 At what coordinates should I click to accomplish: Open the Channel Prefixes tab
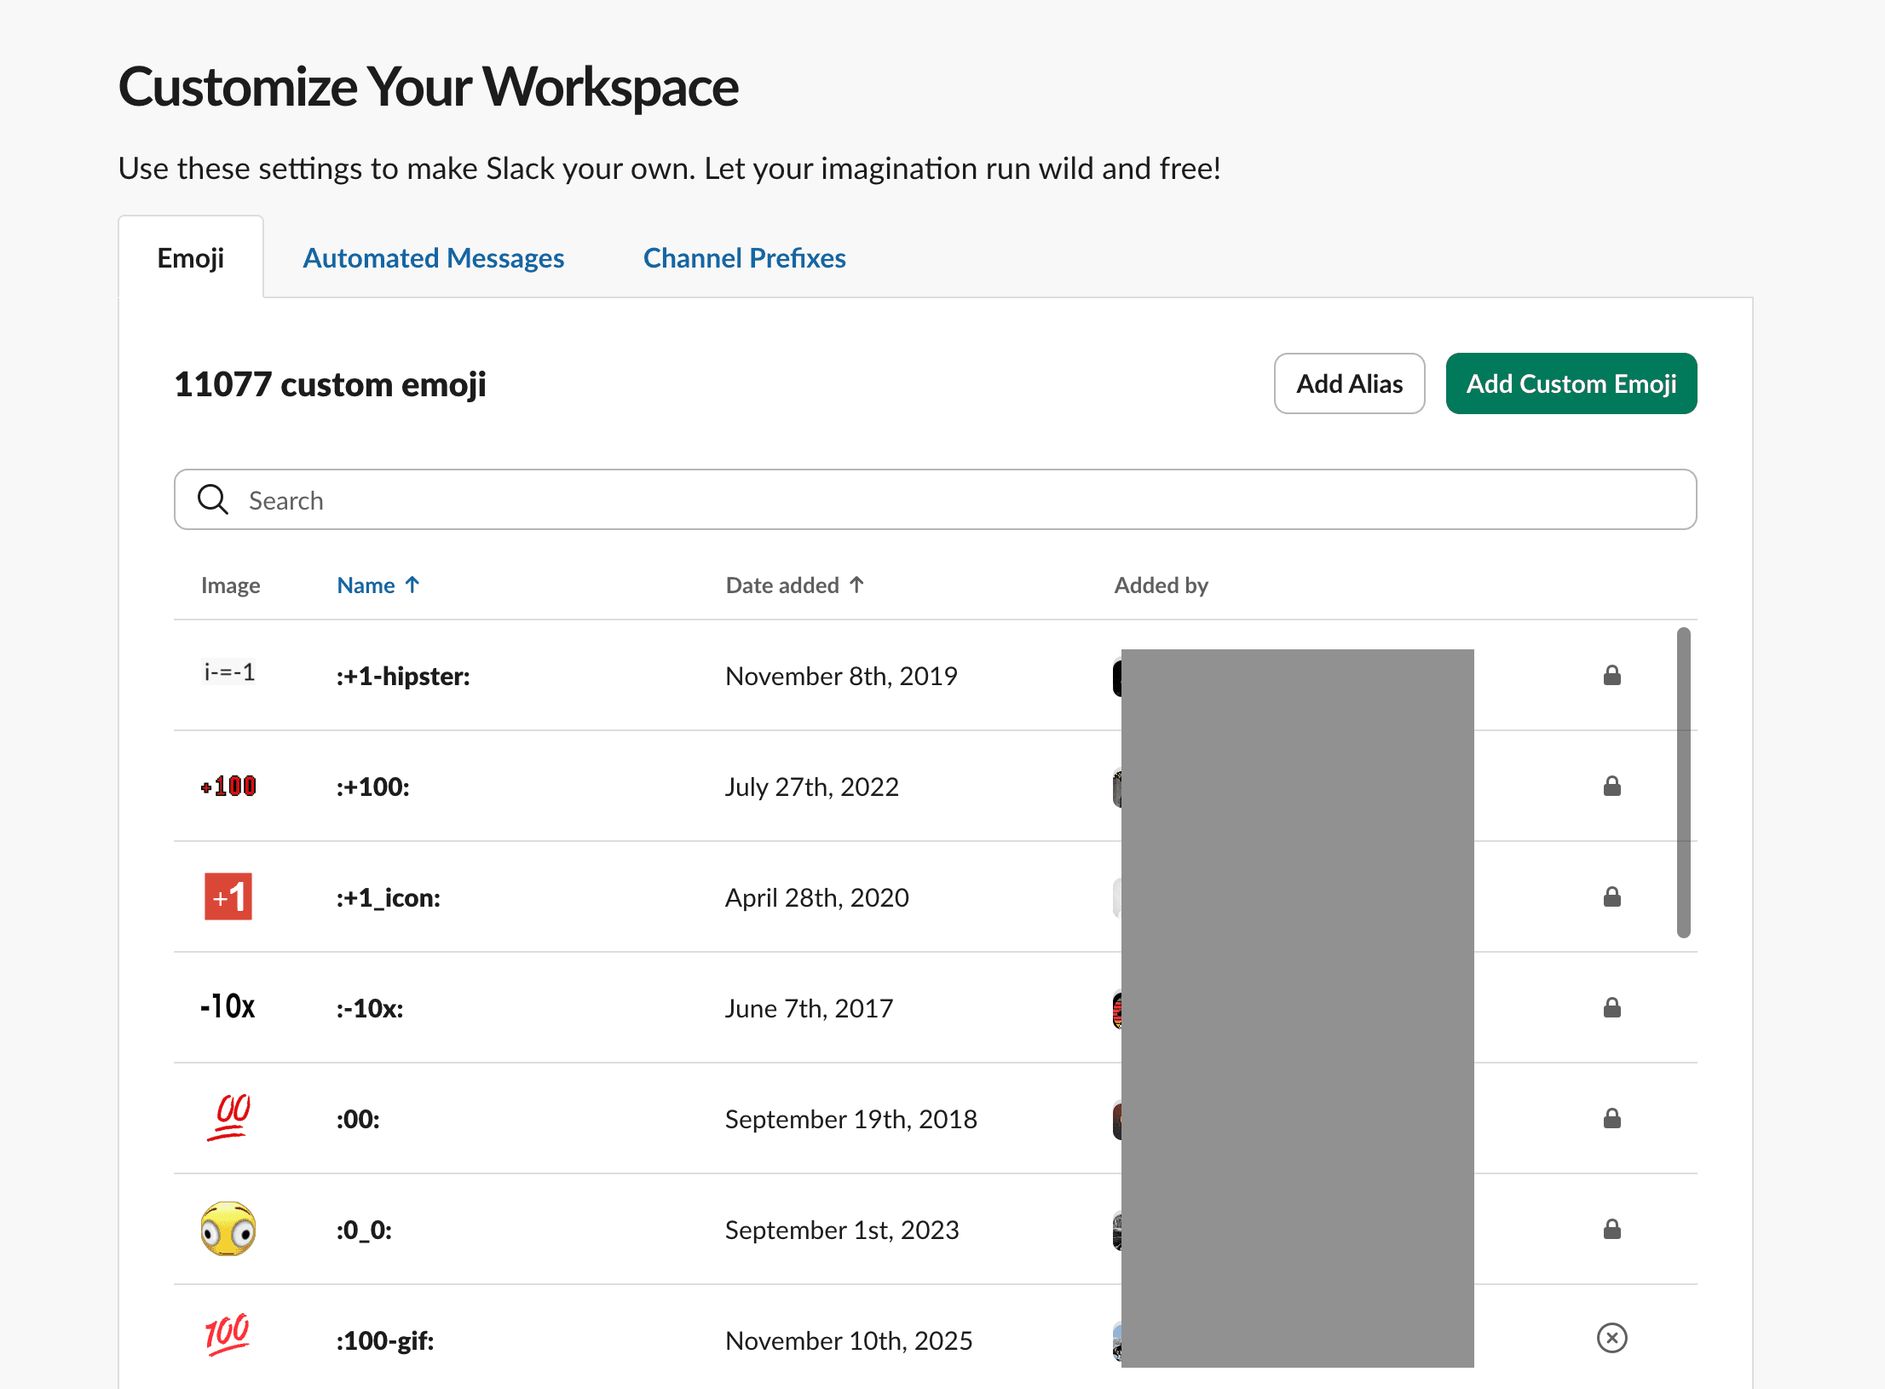pos(744,257)
